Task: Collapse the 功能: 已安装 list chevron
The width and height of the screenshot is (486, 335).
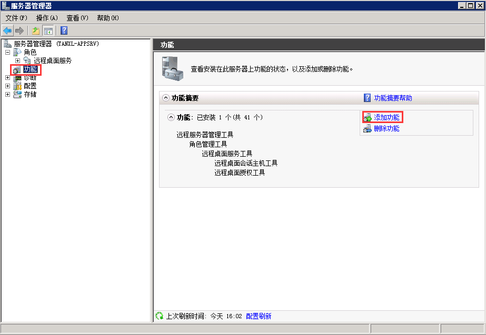Action: click(x=171, y=117)
